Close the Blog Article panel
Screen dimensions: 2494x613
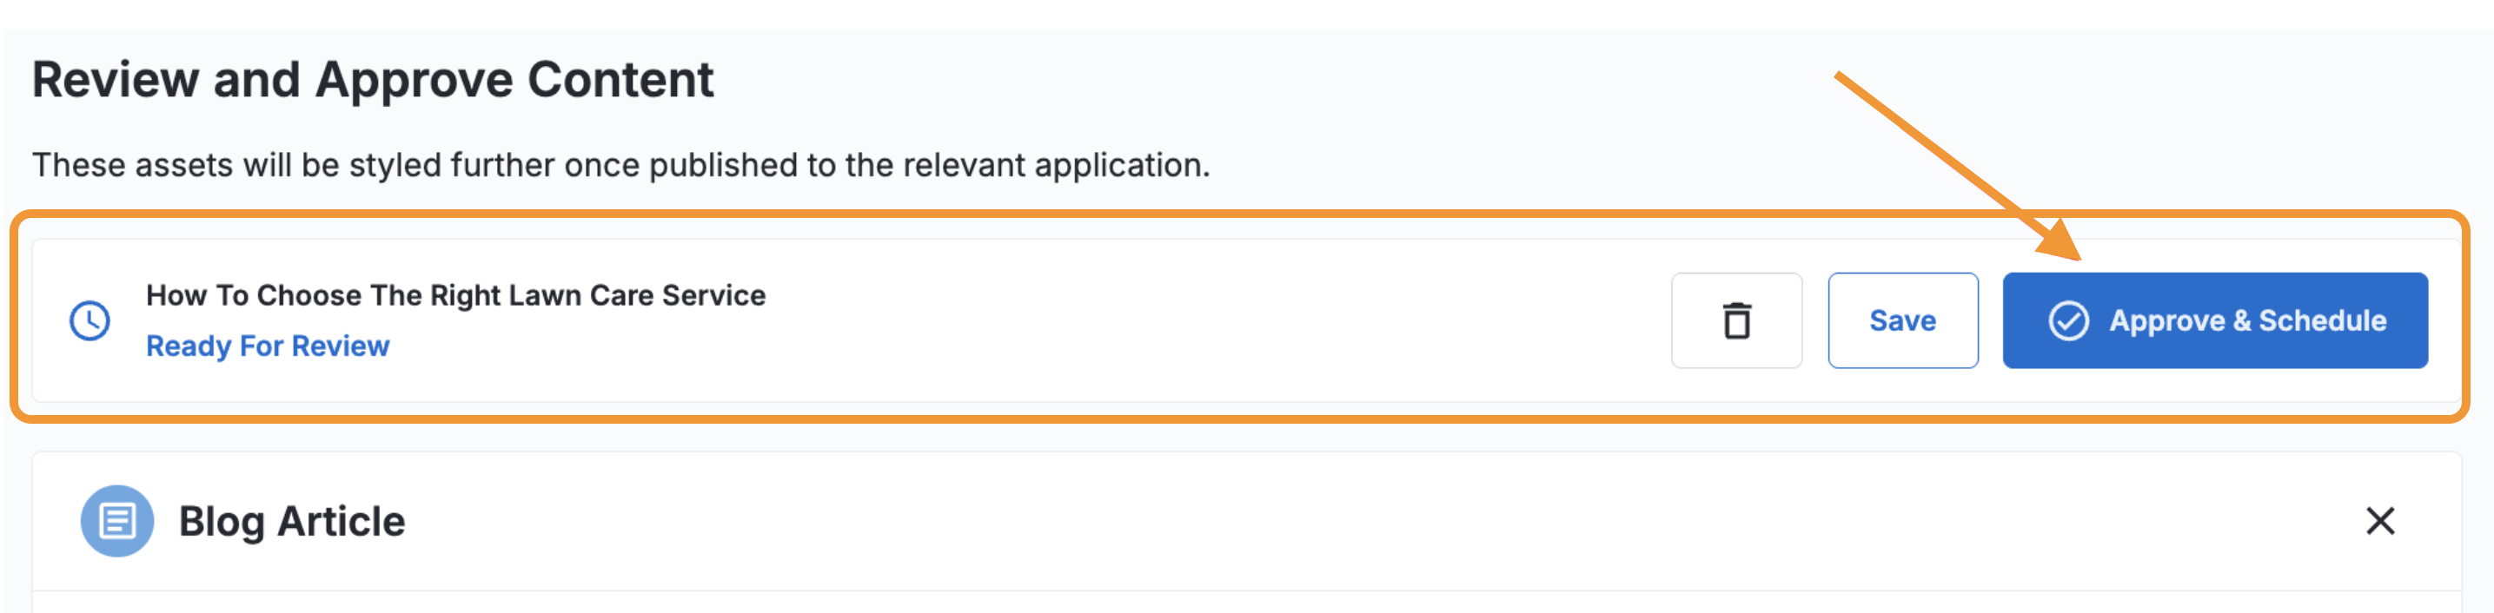[2380, 521]
